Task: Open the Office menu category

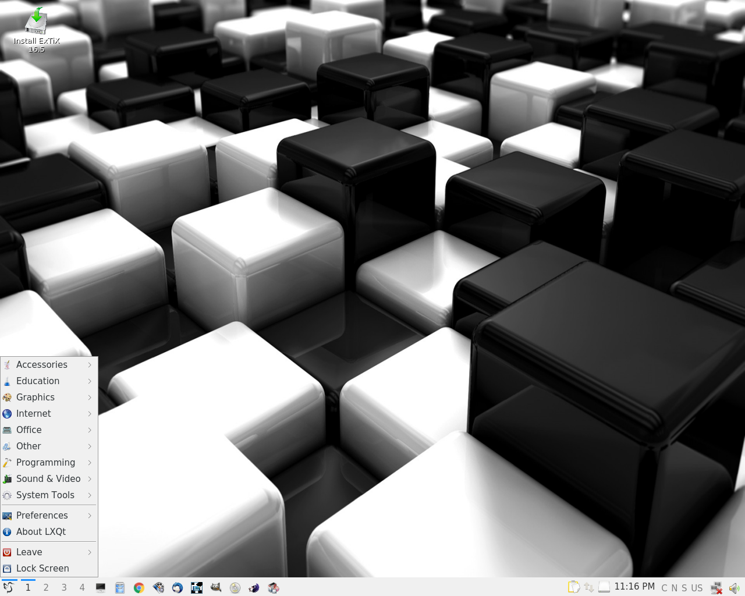Action: click(49, 430)
